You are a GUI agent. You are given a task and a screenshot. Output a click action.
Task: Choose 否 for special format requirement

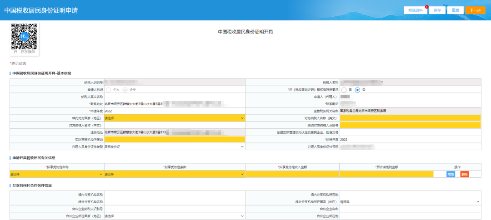tap(358, 90)
